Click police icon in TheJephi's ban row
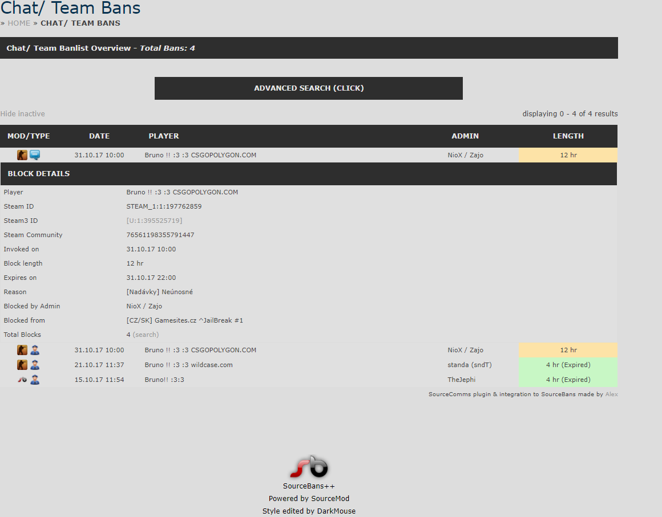The height and width of the screenshot is (517, 662). [35, 380]
